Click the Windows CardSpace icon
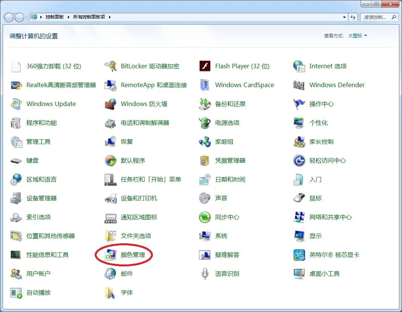The width and height of the screenshot is (402, 312). 205,85
